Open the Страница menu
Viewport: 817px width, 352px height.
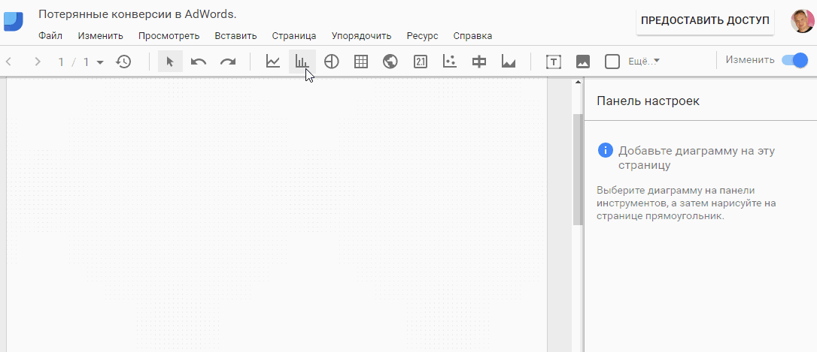tap(294, 36)
